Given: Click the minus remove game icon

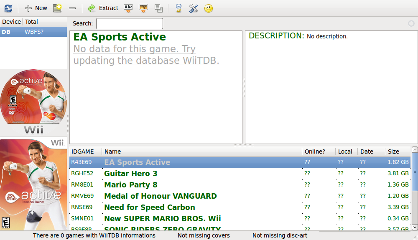Looking at the screenshot, I should point(72,8).
